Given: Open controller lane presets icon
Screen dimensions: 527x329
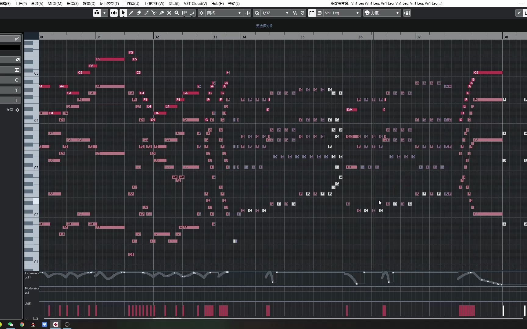Looking at the screenshot, I should pyautogui.click(x=35, y=318).
